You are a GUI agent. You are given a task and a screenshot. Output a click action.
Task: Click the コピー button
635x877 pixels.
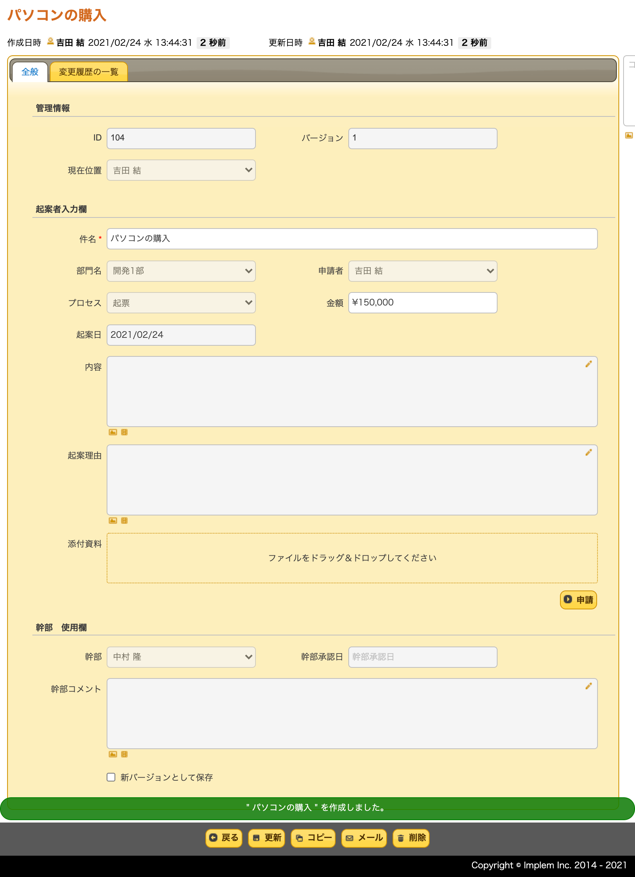313,838
